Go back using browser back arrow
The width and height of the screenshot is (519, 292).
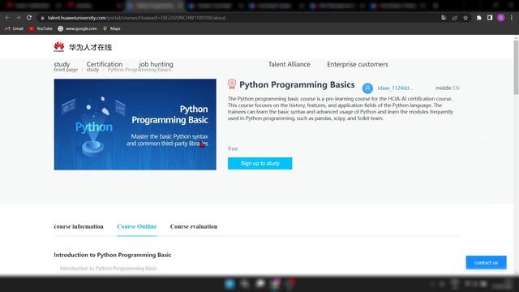point(7,18)
